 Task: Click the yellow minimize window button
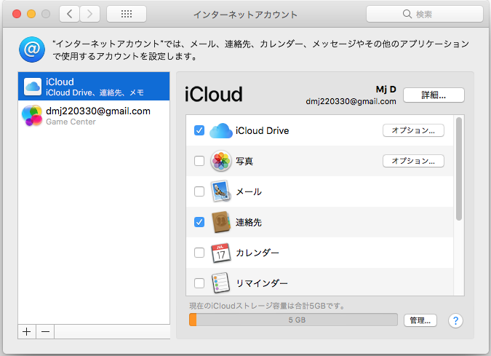(31, 14)
